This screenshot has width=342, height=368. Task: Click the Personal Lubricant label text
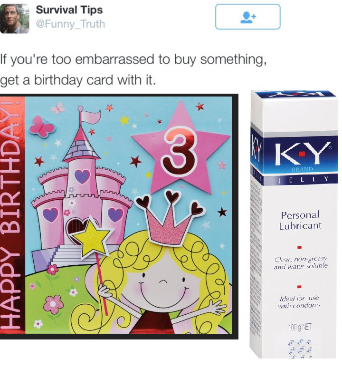[x=300, y=221]
